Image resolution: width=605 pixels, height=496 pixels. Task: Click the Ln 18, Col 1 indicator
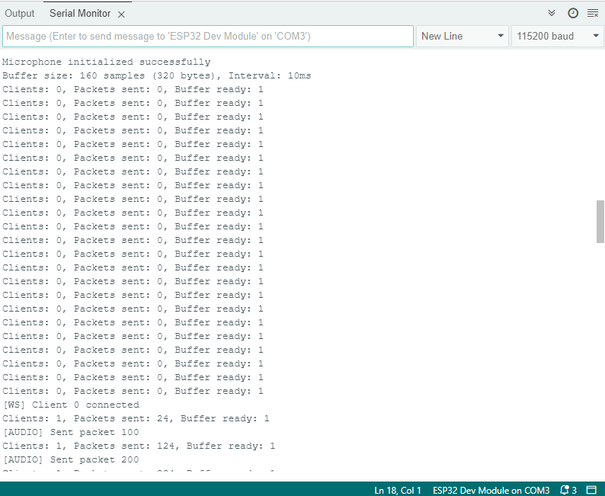(398, 490)
